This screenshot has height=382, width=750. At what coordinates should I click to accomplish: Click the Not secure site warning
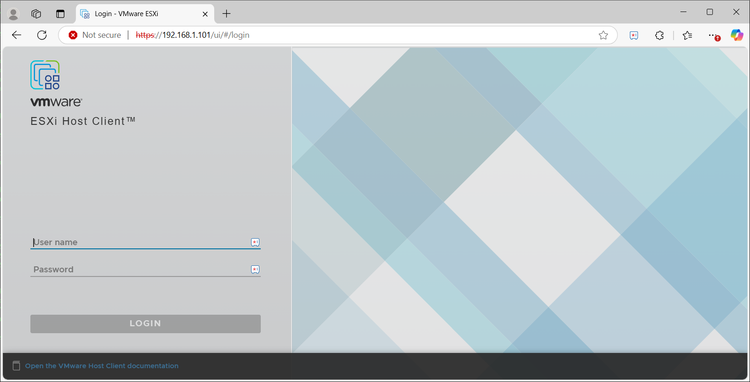(95, 35)
